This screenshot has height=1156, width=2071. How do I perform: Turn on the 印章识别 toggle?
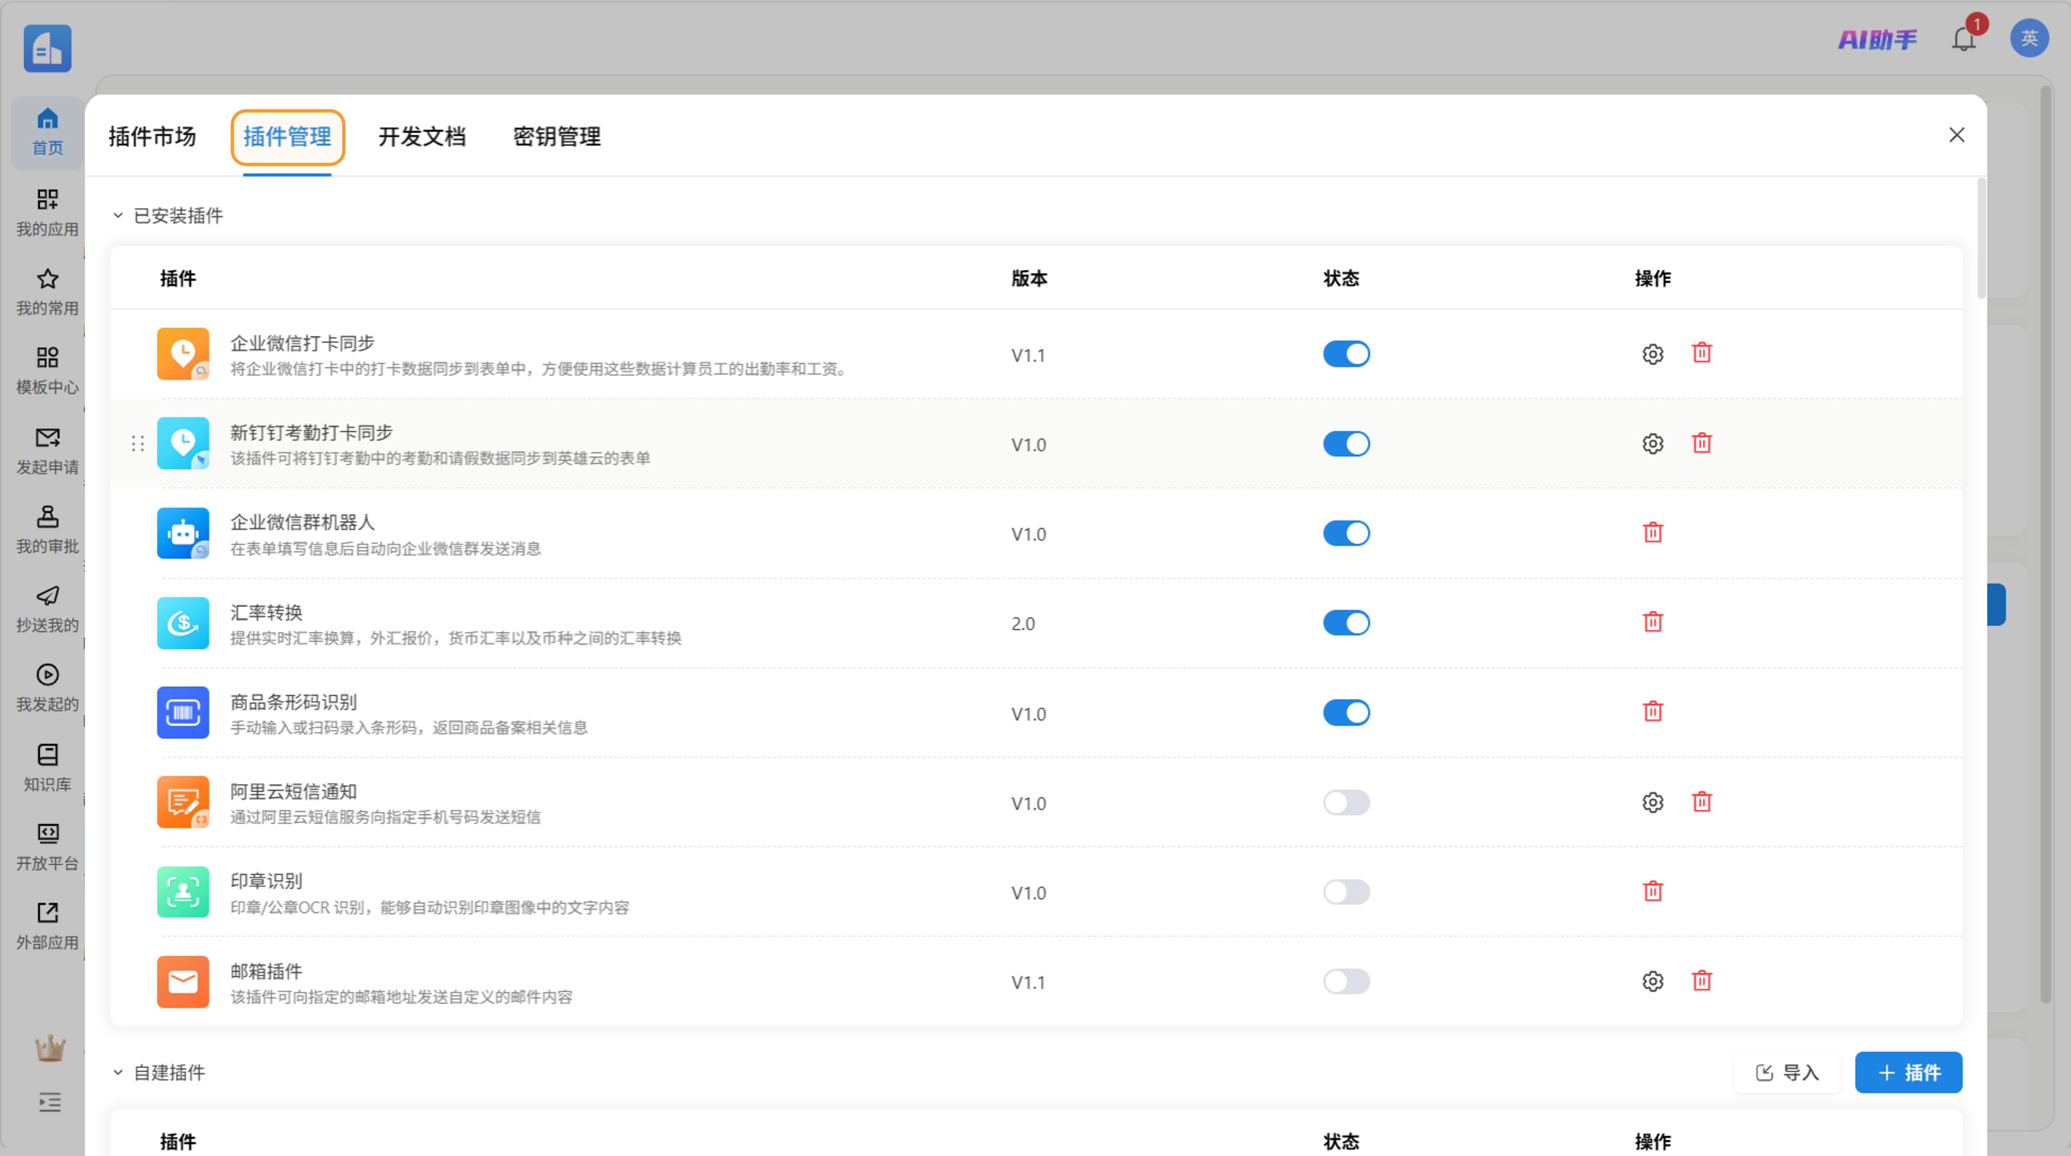[x=1346, y=892]
